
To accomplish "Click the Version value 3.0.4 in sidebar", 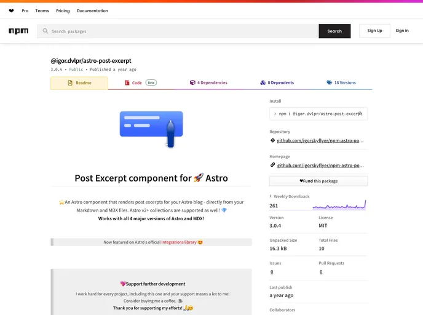I will tap(275, 226).
